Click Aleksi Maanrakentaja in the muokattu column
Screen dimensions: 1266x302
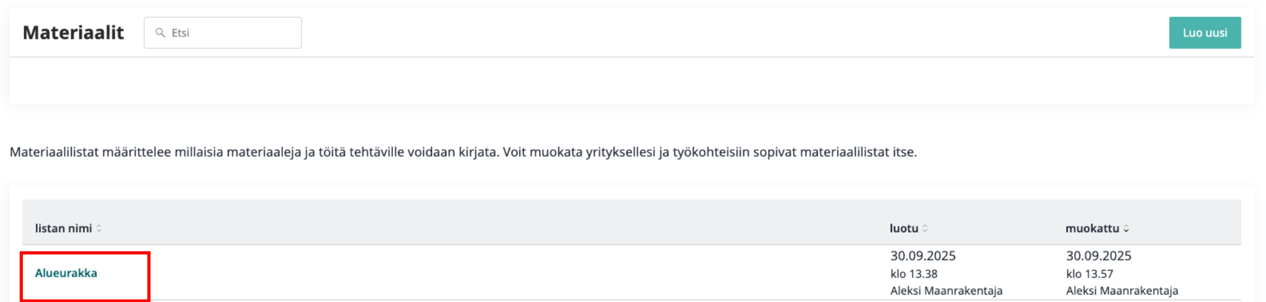pos(1122,290)
